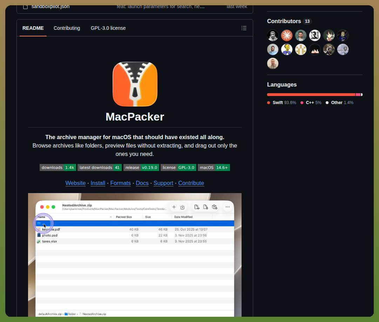
Task: Open the README outline list icon
Action: [x=244, y=28]
